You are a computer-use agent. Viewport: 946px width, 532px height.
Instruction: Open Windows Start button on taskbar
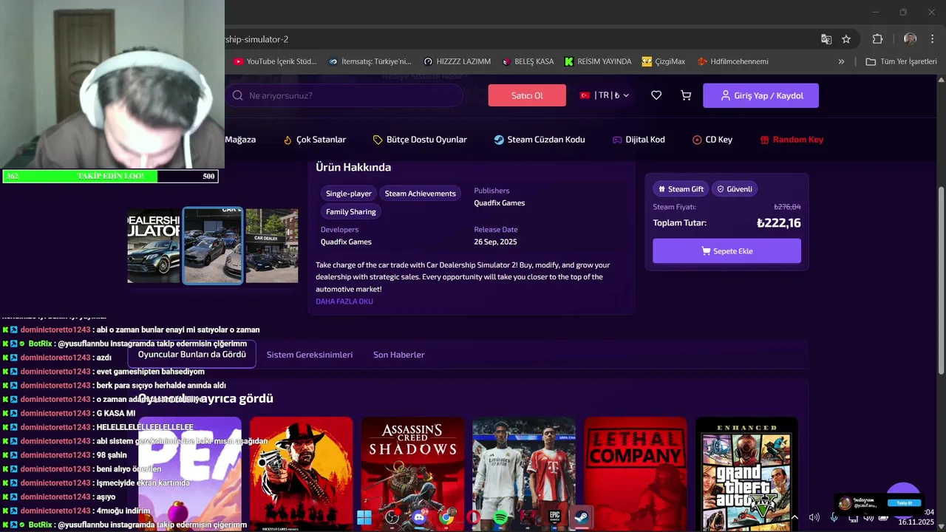click(x=364, y=517)
